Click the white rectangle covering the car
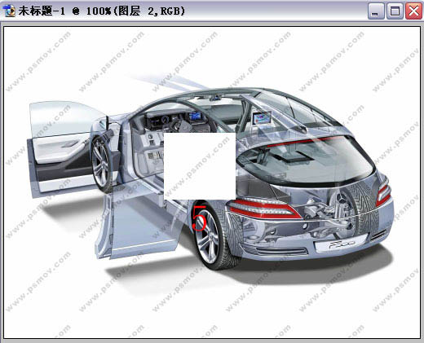Screen dimensions: 424x343 200,166
